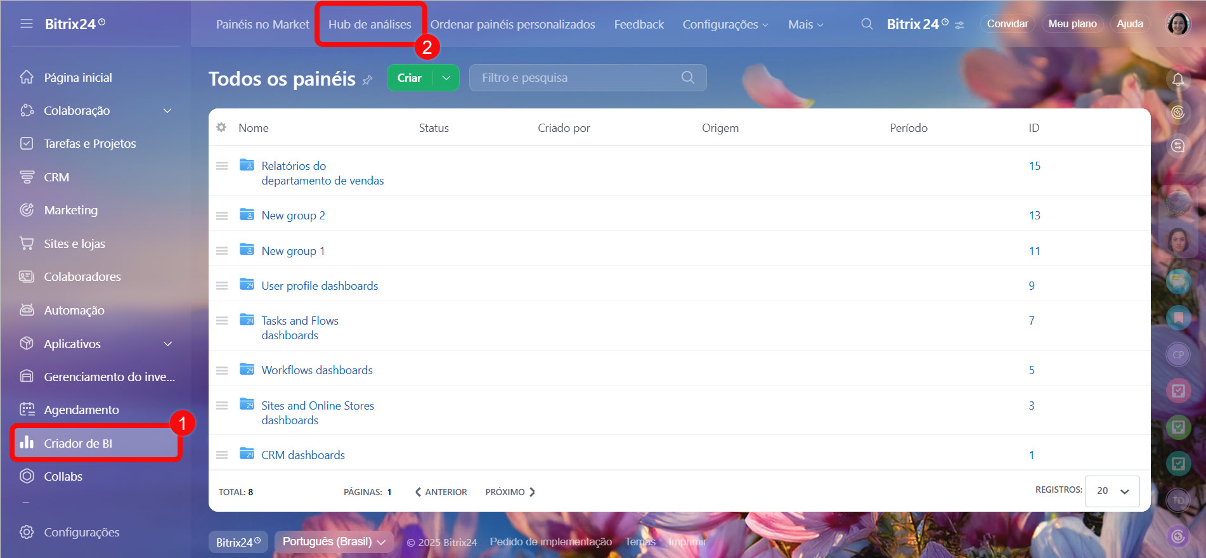
Task: Expand the Colaboração sidebar section
Action: [167, 111]
